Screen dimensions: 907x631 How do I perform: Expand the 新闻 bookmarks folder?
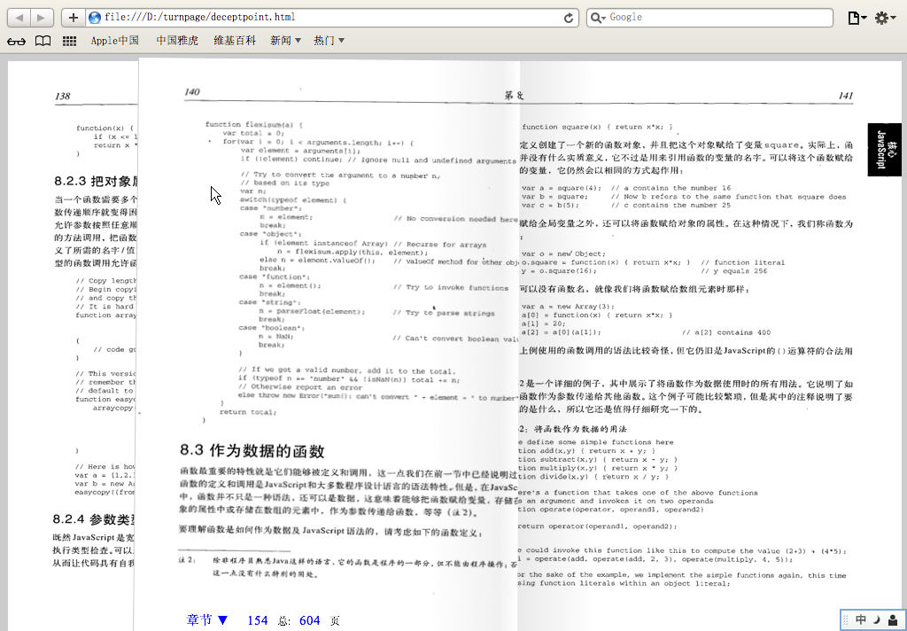285,41
